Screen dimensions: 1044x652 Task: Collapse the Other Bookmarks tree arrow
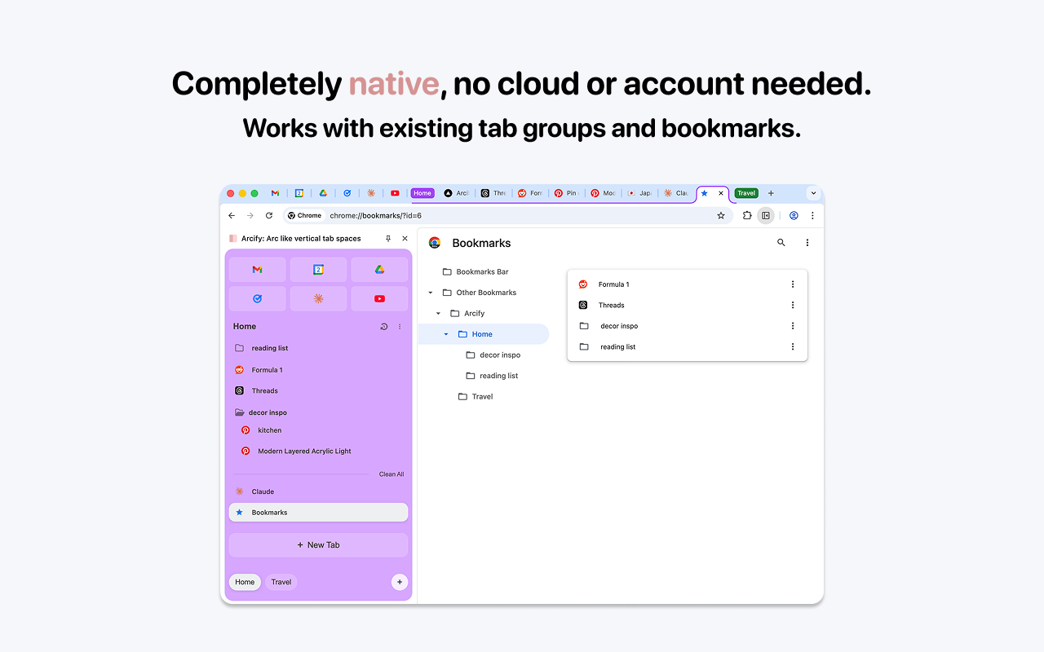point(431,293)
